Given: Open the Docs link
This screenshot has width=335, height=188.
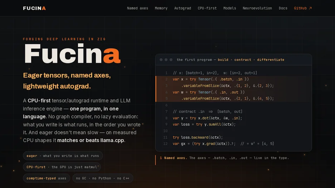Looking at the screenshot, I should (283, 8).
